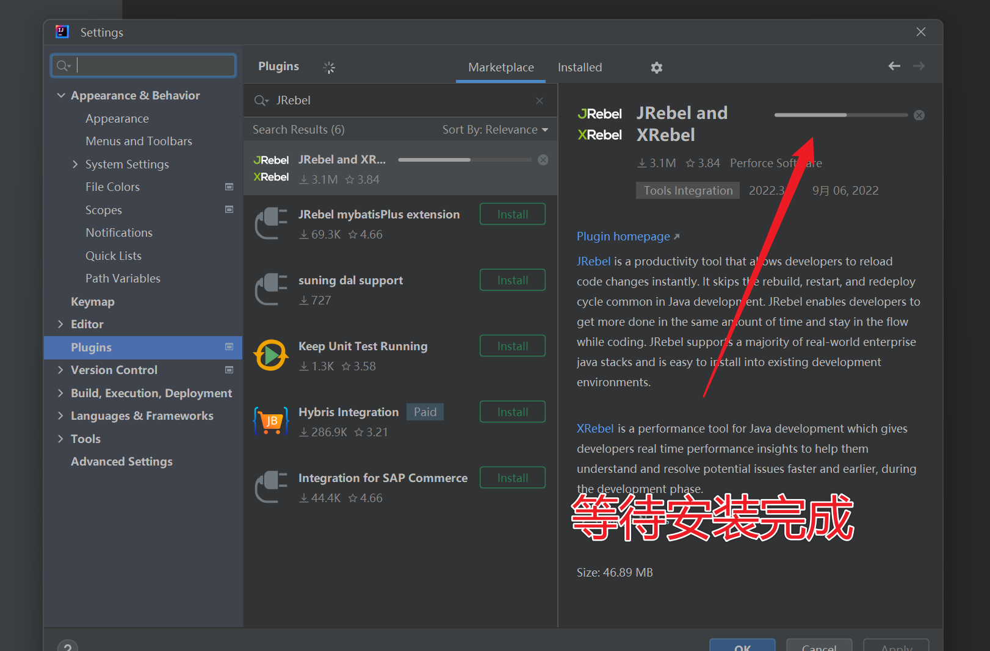Install Keep Unit Test Running plugin
Viewport: 990px width, 651px height.
[x=513, y=346]
